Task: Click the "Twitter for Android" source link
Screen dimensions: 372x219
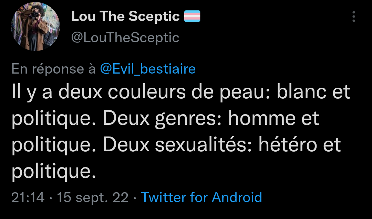Action: coord(201,197)
